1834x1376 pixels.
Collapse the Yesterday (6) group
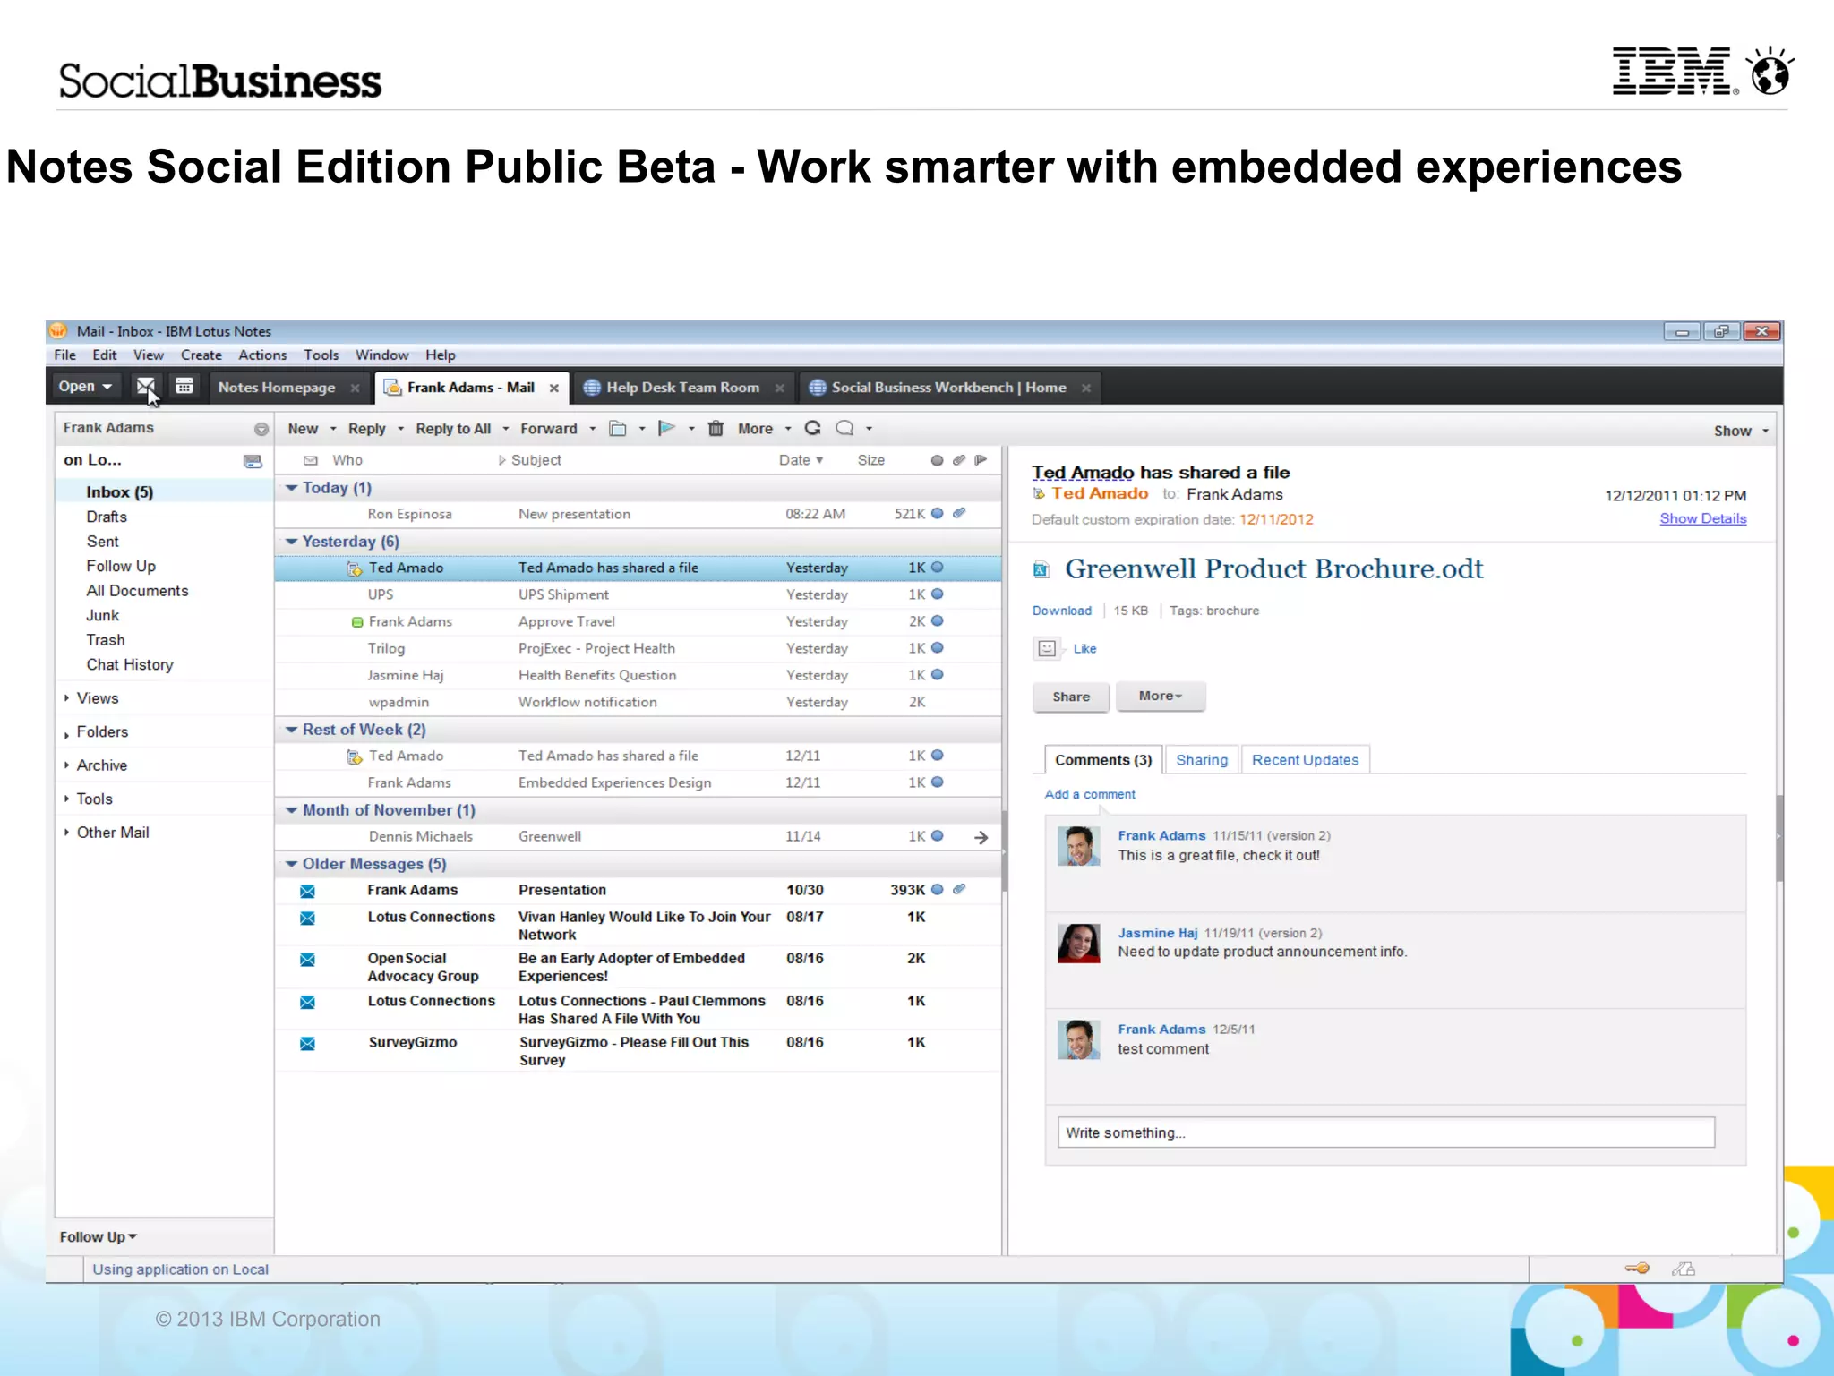(291, 542)
